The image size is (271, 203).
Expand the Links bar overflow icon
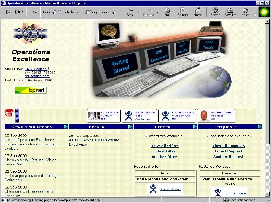click(x=115, y=12)
